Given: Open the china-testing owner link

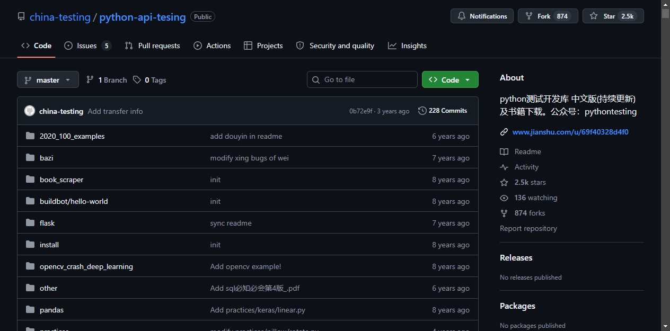Looking at the screenshot, I should coord(60,17).
